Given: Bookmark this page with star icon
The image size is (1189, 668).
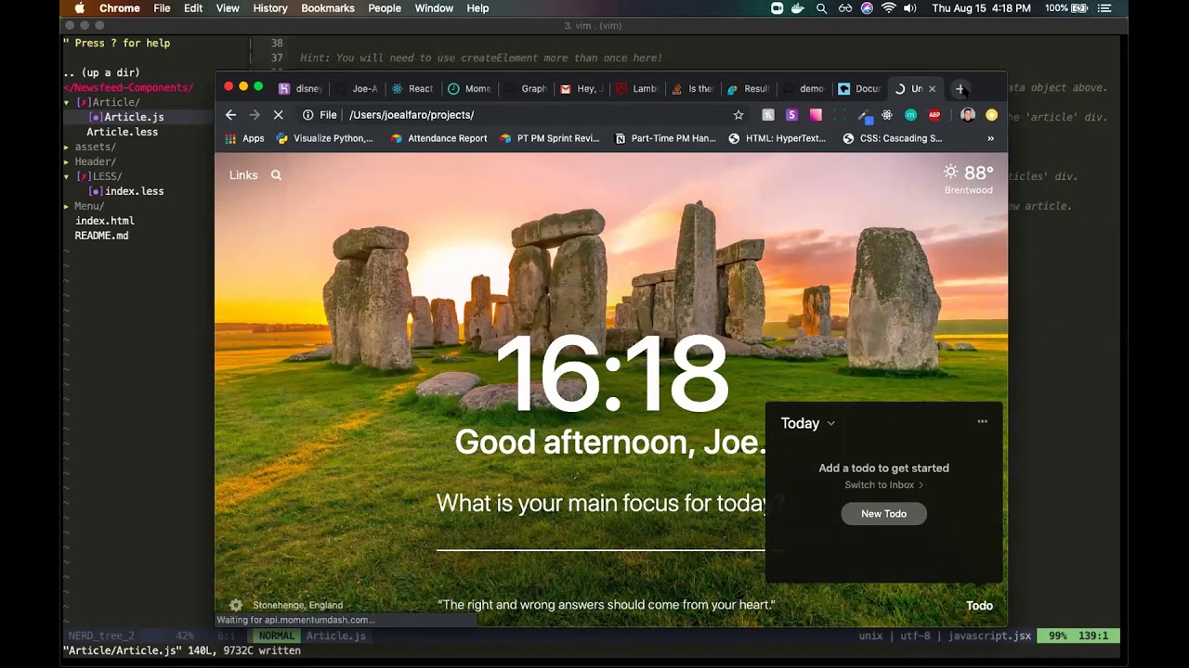Looking at the screenshot, I should click(738, 115).
